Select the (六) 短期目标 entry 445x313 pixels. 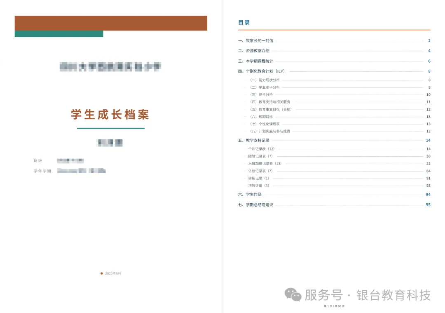(261, 117)
